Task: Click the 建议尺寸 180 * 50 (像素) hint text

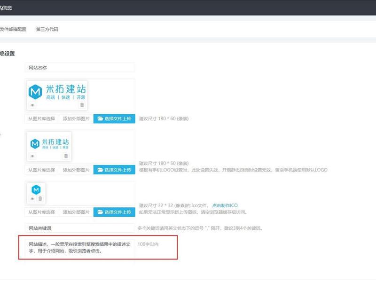Action: (164, 163)
